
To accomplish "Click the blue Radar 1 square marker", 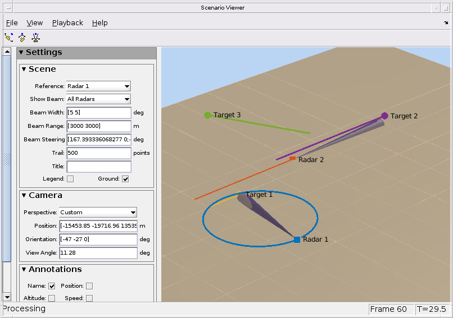I will pyautogui.click(x=297, y=239).
